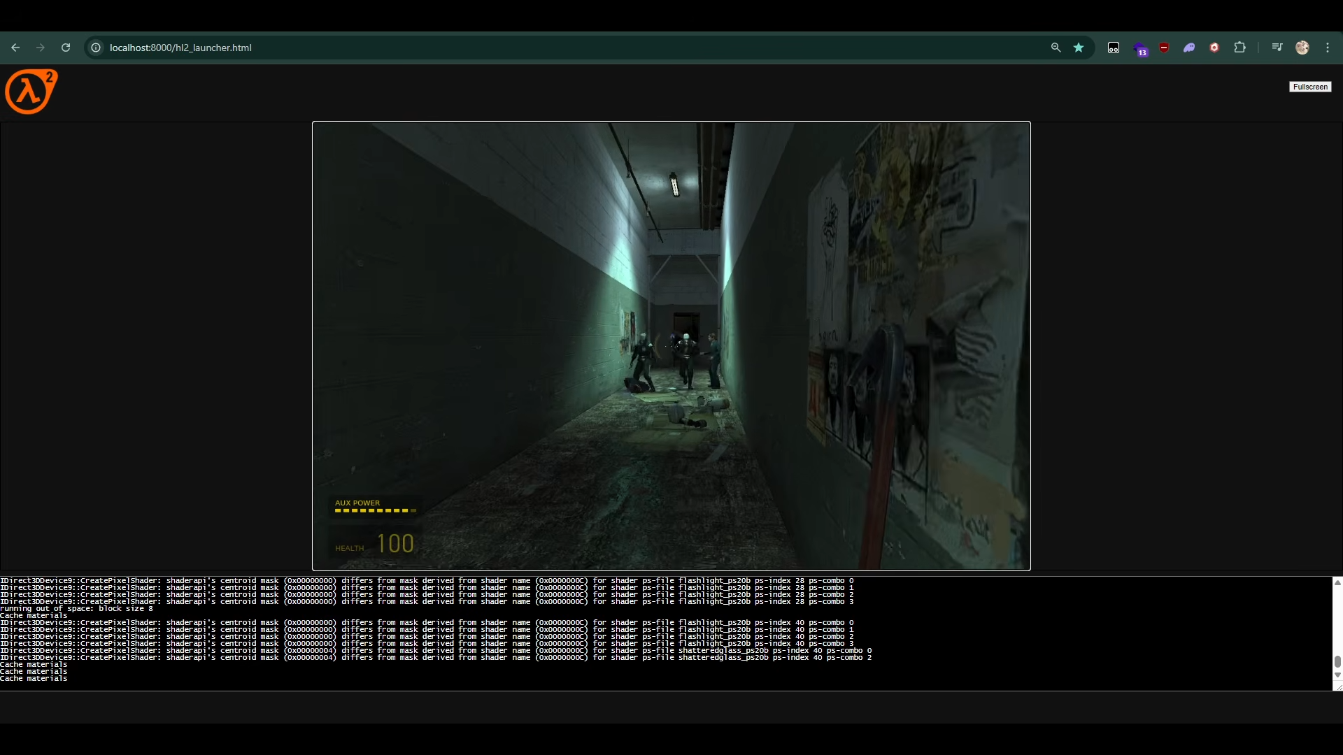The image size is (1343, 755).
Task: Click log line flashlight_ps20b ps-index 28 ps-combo 3
Action: click(427, 601)
